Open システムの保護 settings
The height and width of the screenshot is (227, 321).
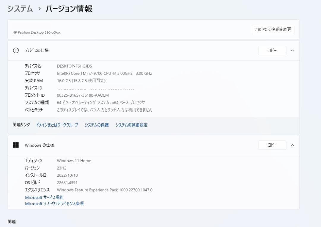pyautogui.click(x=96, y=125)
